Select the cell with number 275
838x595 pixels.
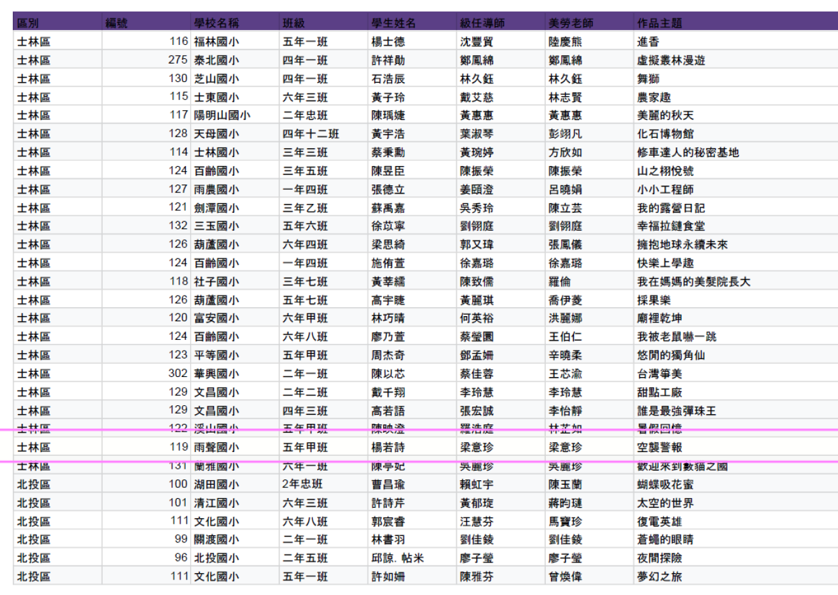[x=177, y=60]
